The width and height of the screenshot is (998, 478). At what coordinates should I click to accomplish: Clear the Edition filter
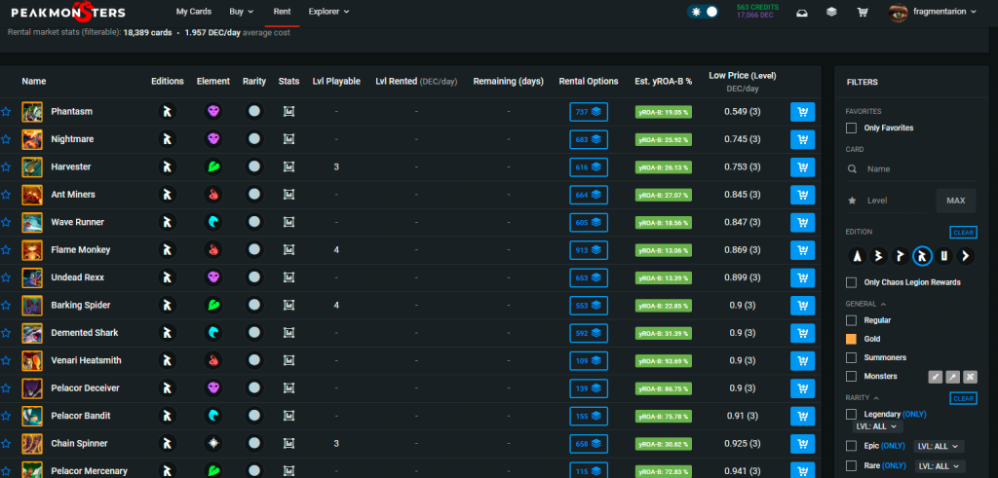click(x=964, y=233)
